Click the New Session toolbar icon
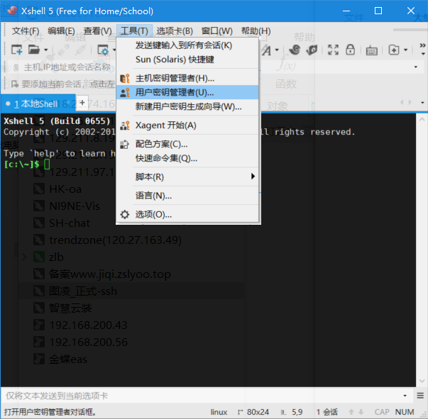Image resolution: width=428 pixels, height=419 pixels. point(16,50)
